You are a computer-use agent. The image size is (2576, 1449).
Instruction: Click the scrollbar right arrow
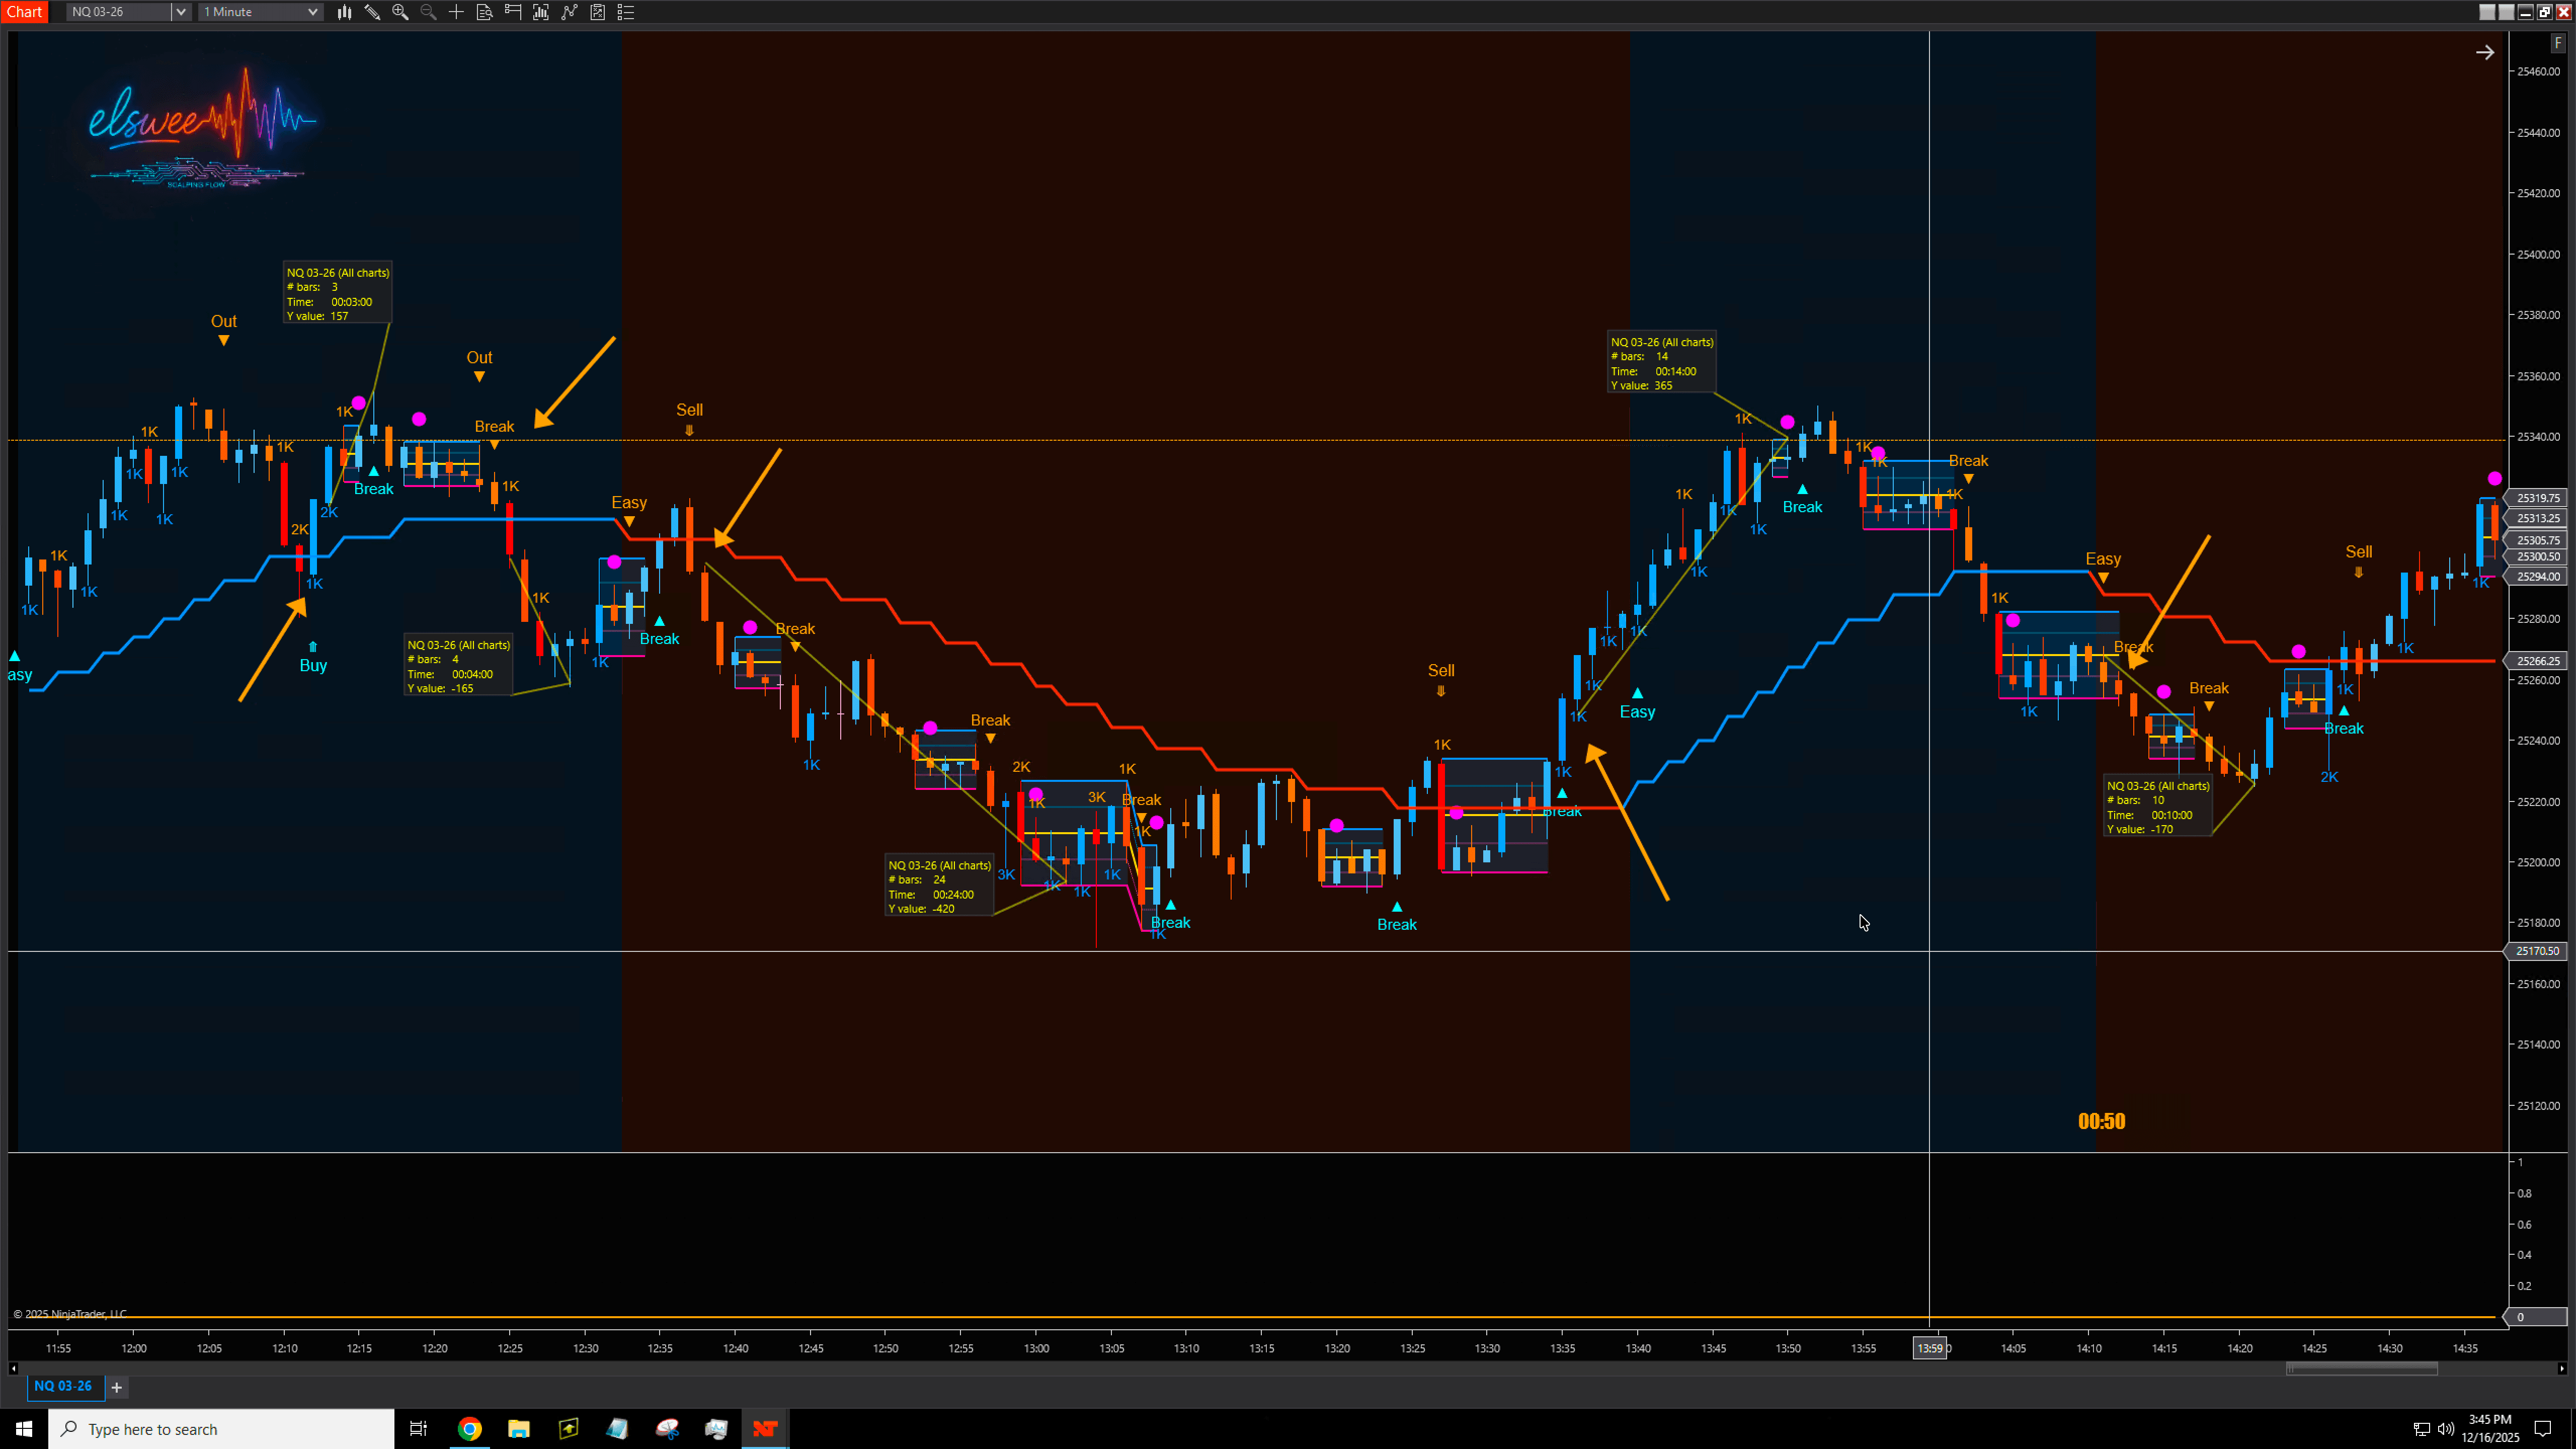[2562, 1368]
